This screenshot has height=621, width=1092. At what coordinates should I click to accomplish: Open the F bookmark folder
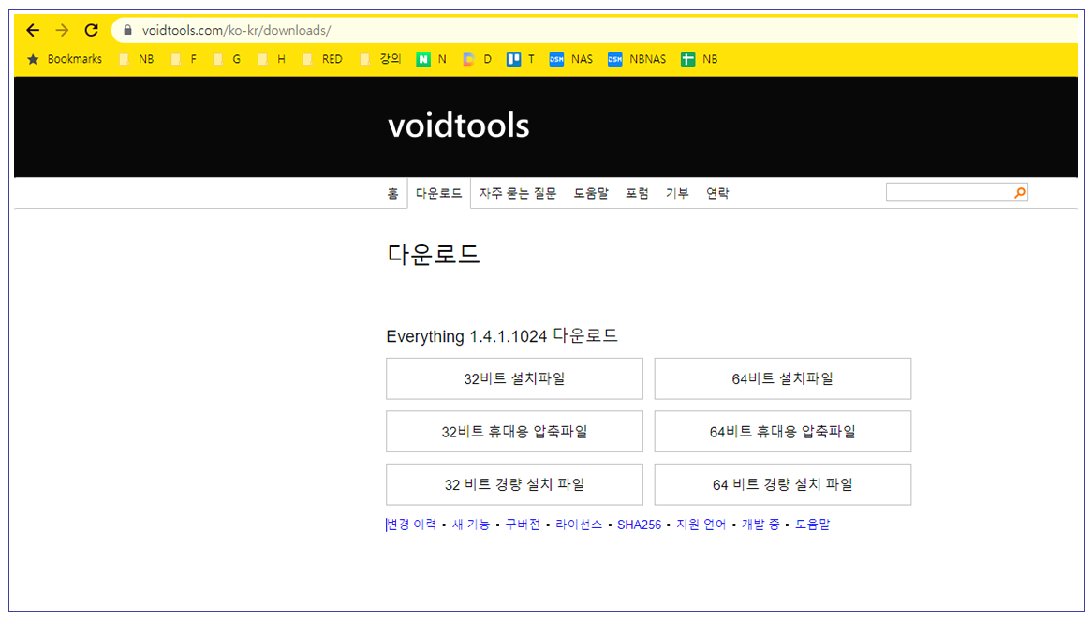[184, 59]
